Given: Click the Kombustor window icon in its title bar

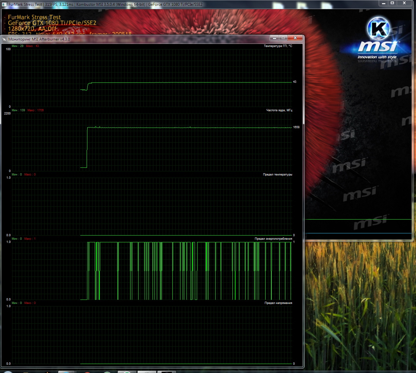Looking at the screenshot, I should [4, 4].
